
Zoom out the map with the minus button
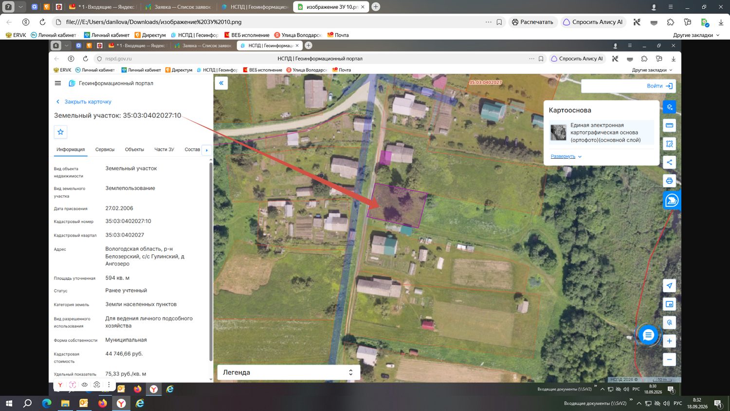[669, 360]
